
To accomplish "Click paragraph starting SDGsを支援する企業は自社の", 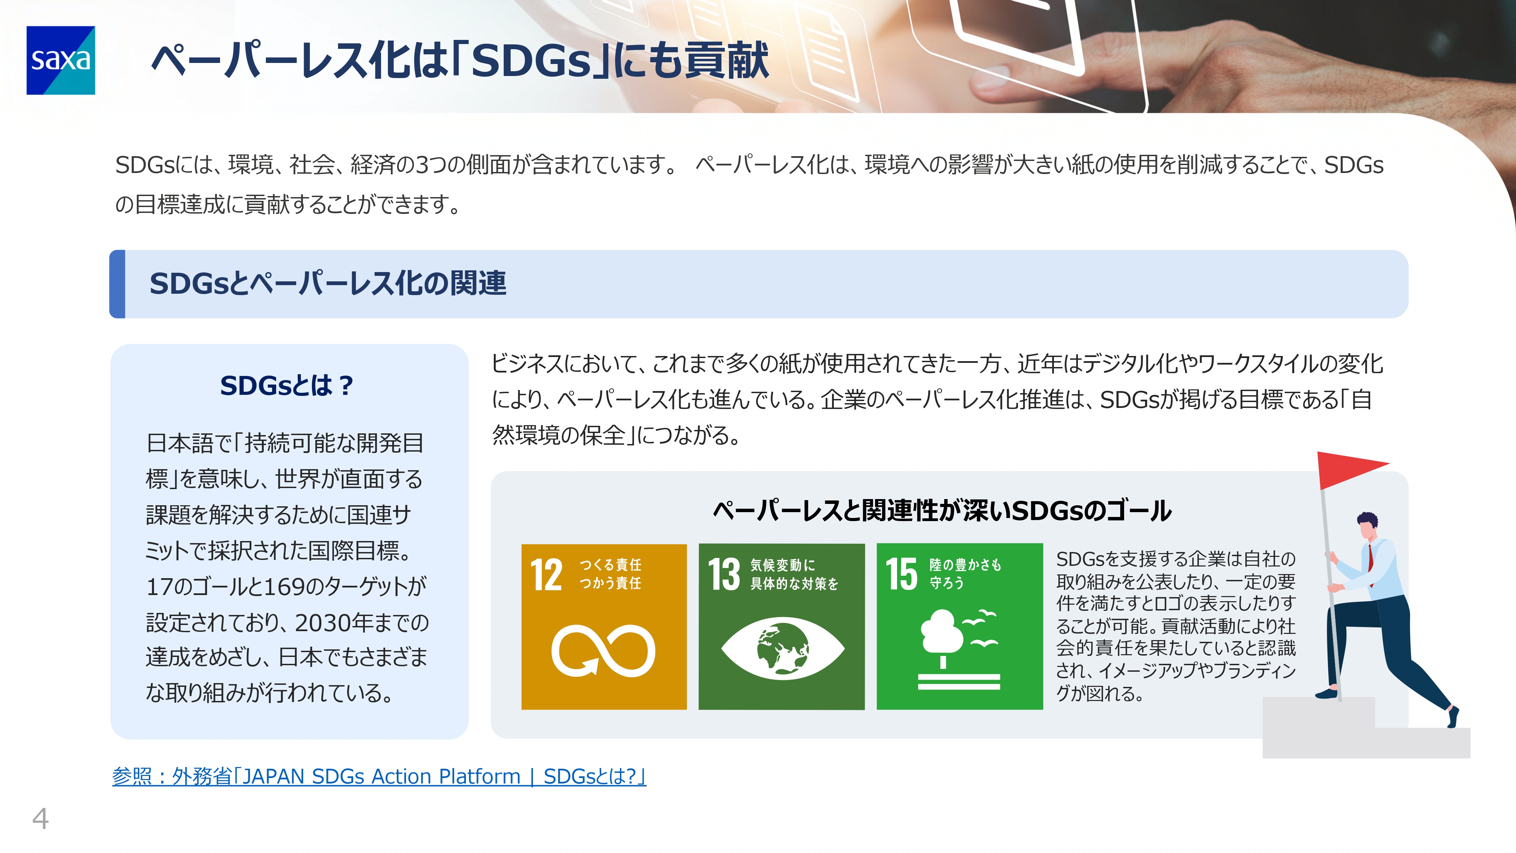I will coord(1176,626).
